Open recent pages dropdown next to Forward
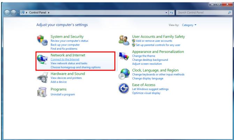This screenshot has width=234, height=140. [18, 13]
